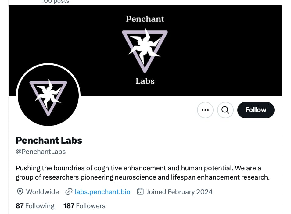Viewport: 291px width, 214px height.
Task: Click the triangle logo in banner center
Action: (x=145, y=50)
